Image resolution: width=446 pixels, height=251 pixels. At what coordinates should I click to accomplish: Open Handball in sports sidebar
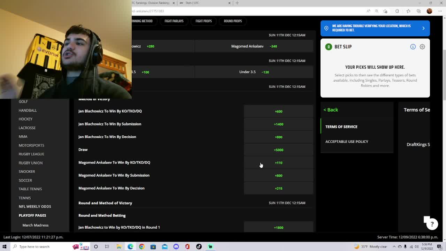[x=28, y=110]
